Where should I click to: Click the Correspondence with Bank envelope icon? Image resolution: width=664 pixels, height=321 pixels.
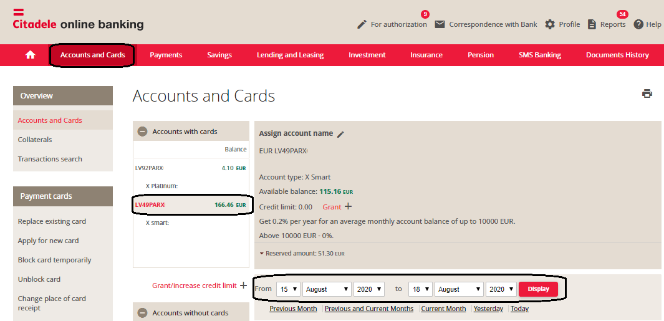pos(440,24)
